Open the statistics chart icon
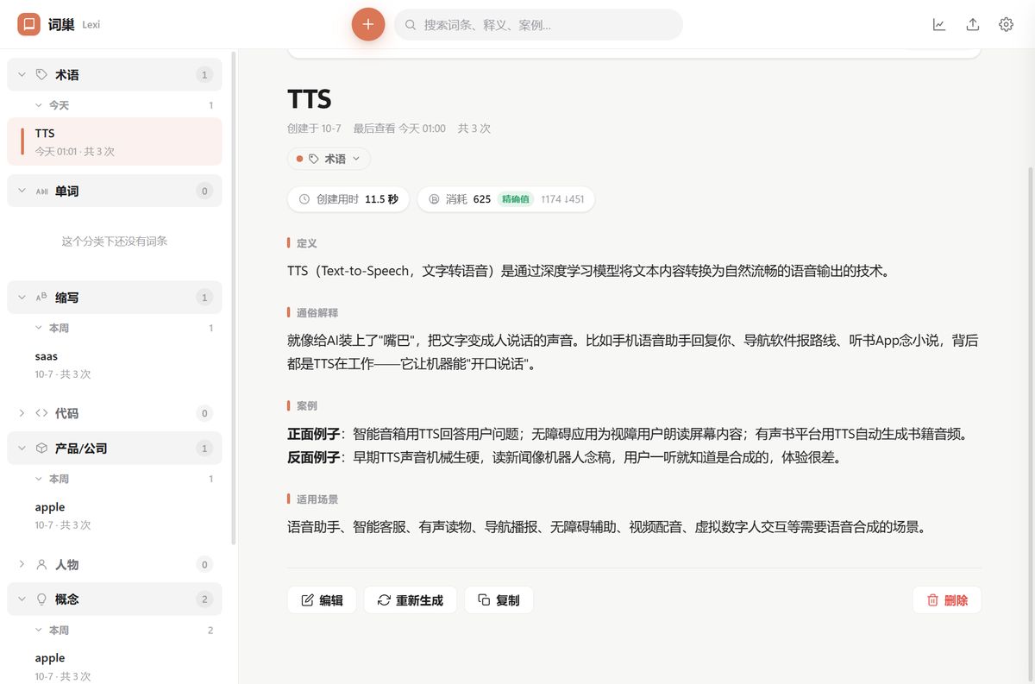This screenshot has height=684, width=1035. (x=939, y=24)
